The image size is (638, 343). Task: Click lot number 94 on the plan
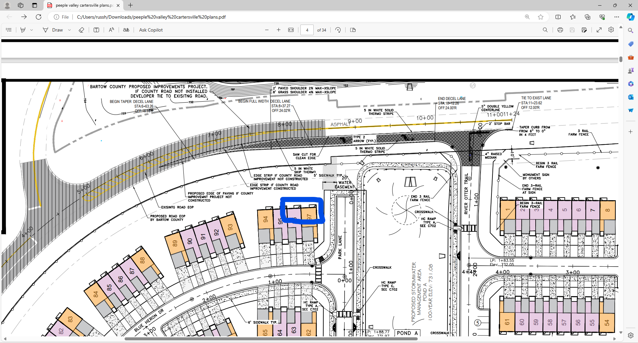pyautogui.click(x=265, y=219)
